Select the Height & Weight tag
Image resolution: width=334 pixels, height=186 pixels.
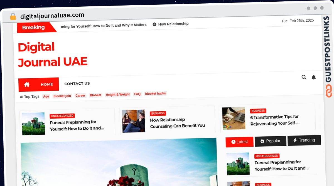(118, 95)
